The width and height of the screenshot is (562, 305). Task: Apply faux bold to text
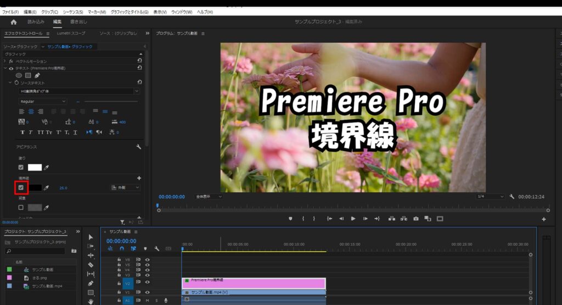[x=22, y=132]
